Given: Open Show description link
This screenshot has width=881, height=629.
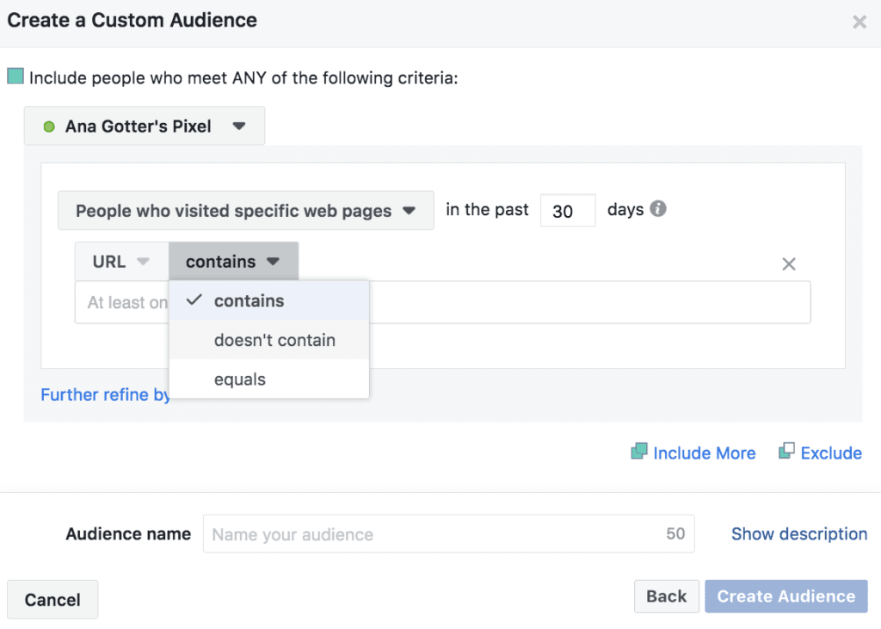Looking at the screenshot, I should click(798, 533).
